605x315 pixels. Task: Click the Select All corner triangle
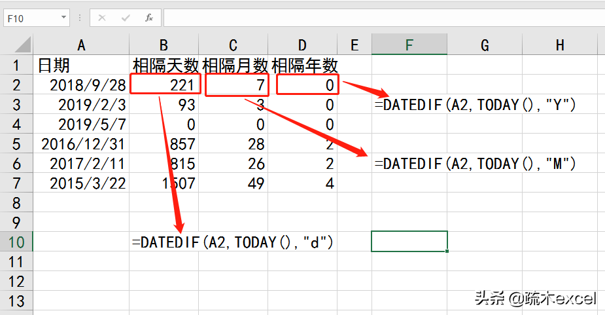point(23,45)
